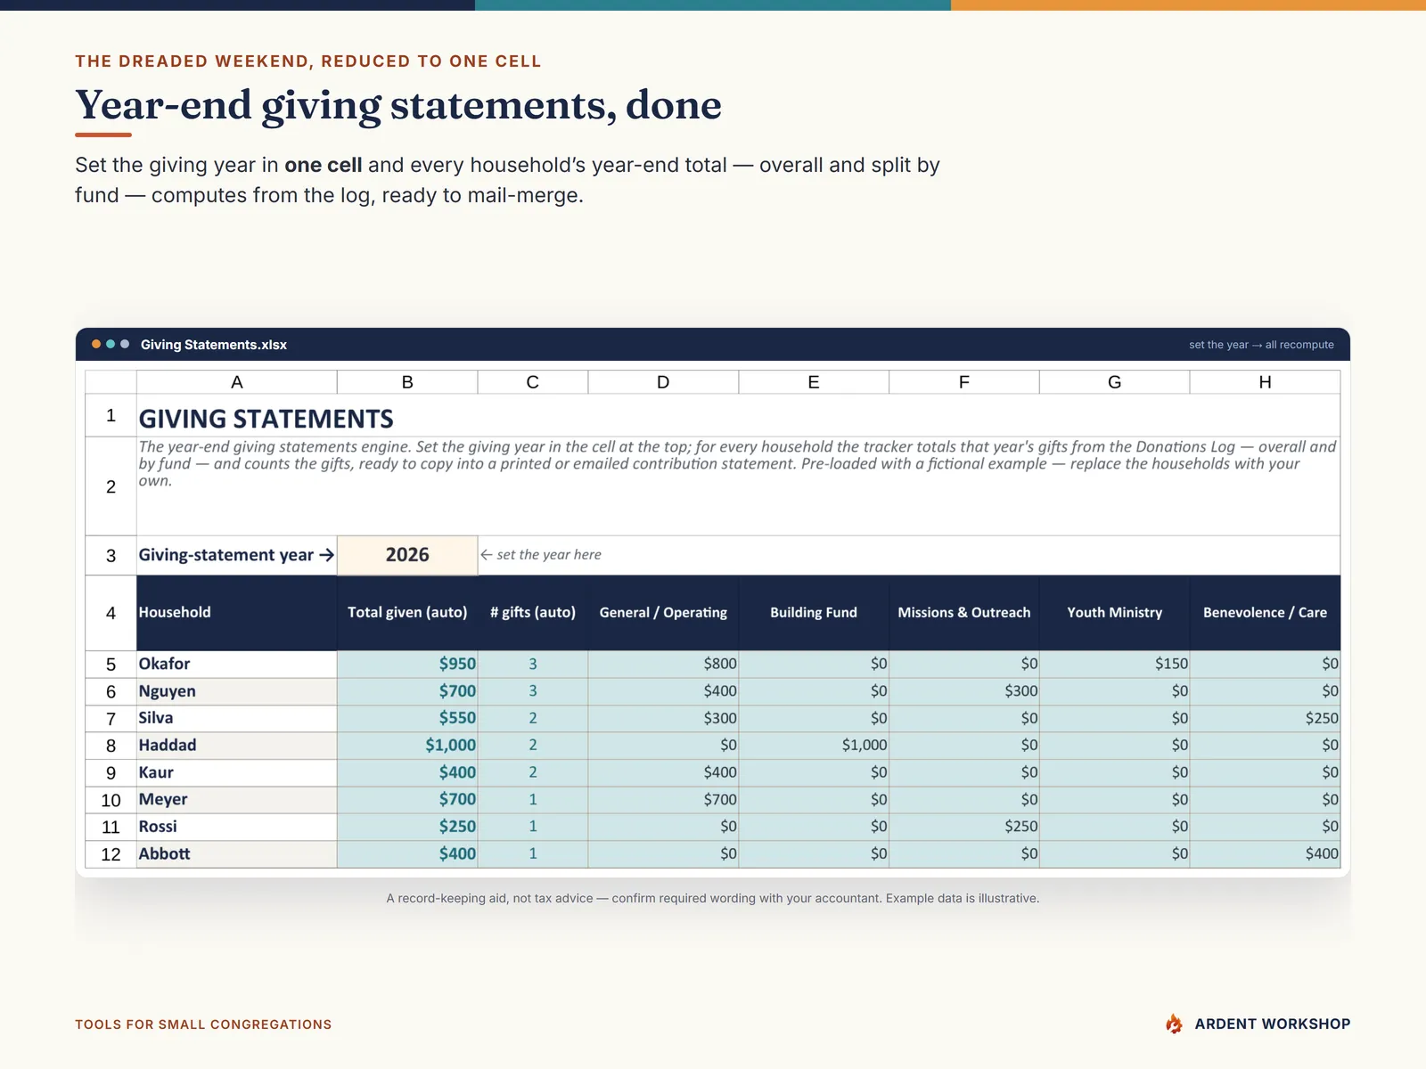The width and height of the screenshot is (1426, 1069).
Task: Select row 5 header number
Action: [111, 665]
